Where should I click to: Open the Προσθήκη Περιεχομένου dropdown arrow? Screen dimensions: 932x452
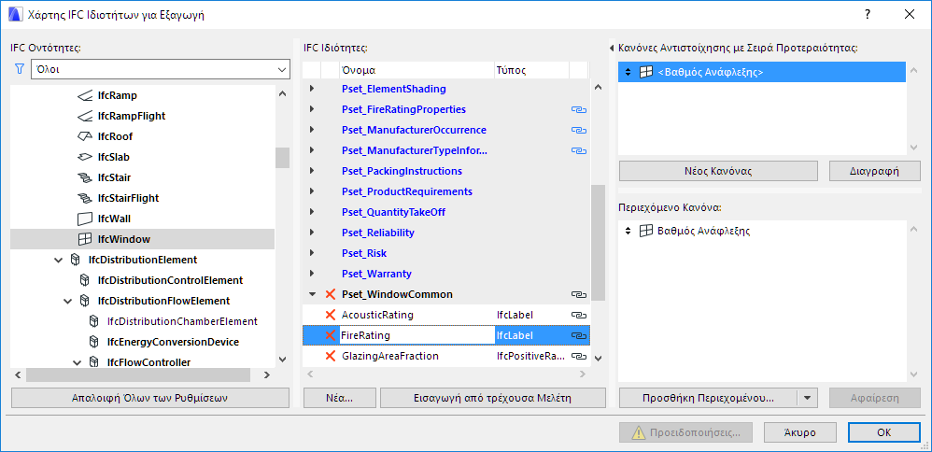[x=808, y=397]
